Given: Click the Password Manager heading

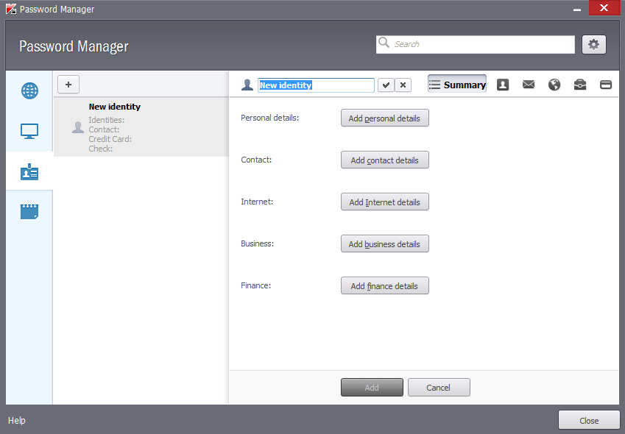Looking at the screenshot, I should (74, 46).
